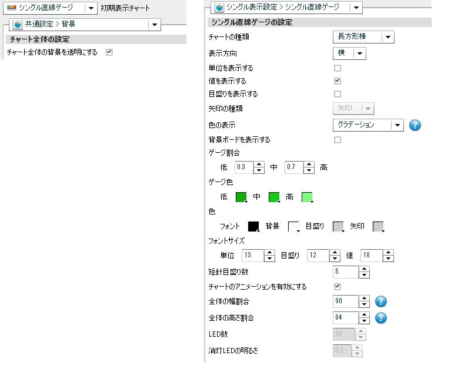Screen dimensions: 461x379
Task: Click the 全体の幅割合 field
Action: pyautogui.click(x=346, y=301)
